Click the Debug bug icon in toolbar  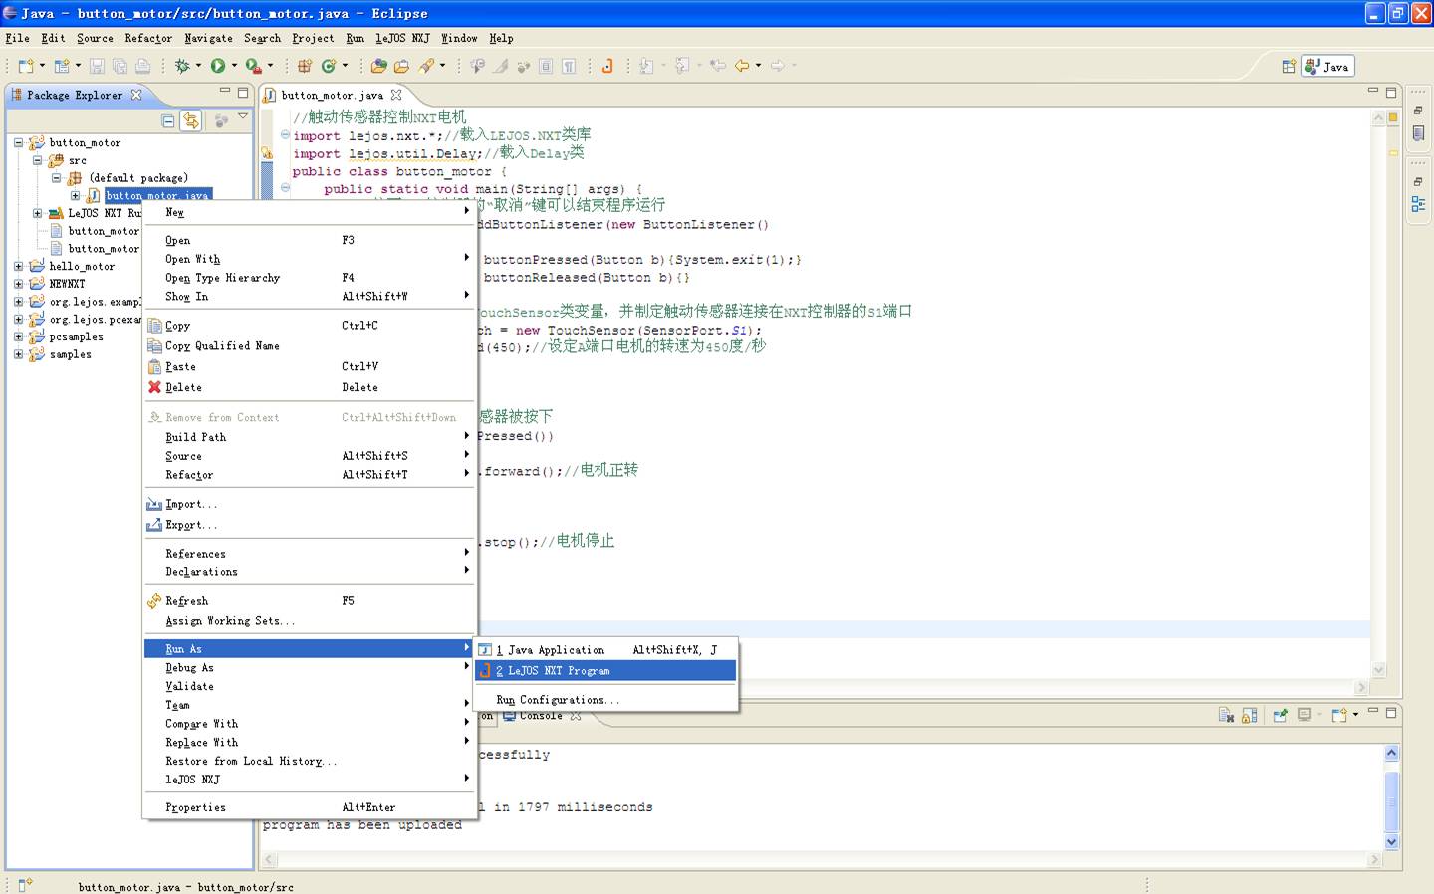[x=182, y=66]
